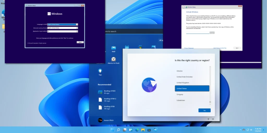Open the Microsoft Store icon in Start menu
267x133 pixels.
tap(140, 47)
